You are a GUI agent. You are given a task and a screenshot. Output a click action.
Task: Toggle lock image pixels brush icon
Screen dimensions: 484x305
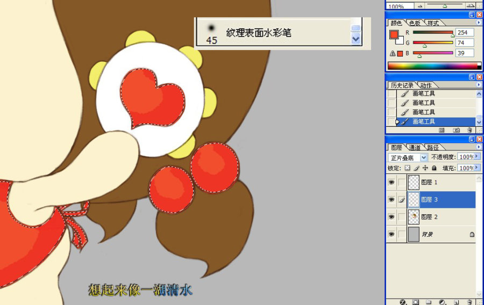point(416,168)
